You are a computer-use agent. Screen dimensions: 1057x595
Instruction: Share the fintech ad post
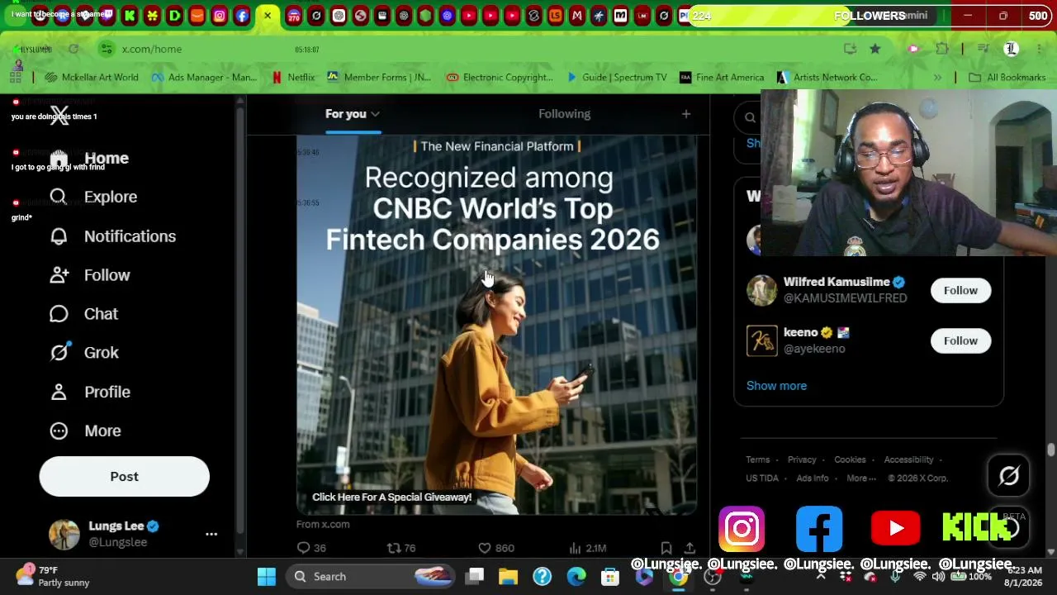pos(690,548)
